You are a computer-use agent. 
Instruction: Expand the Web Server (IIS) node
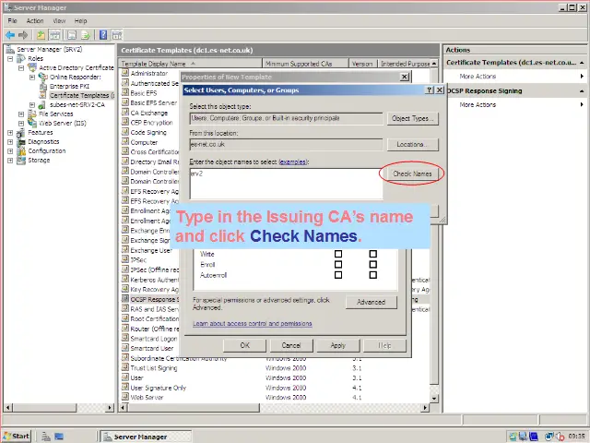(x=21, y=123)
